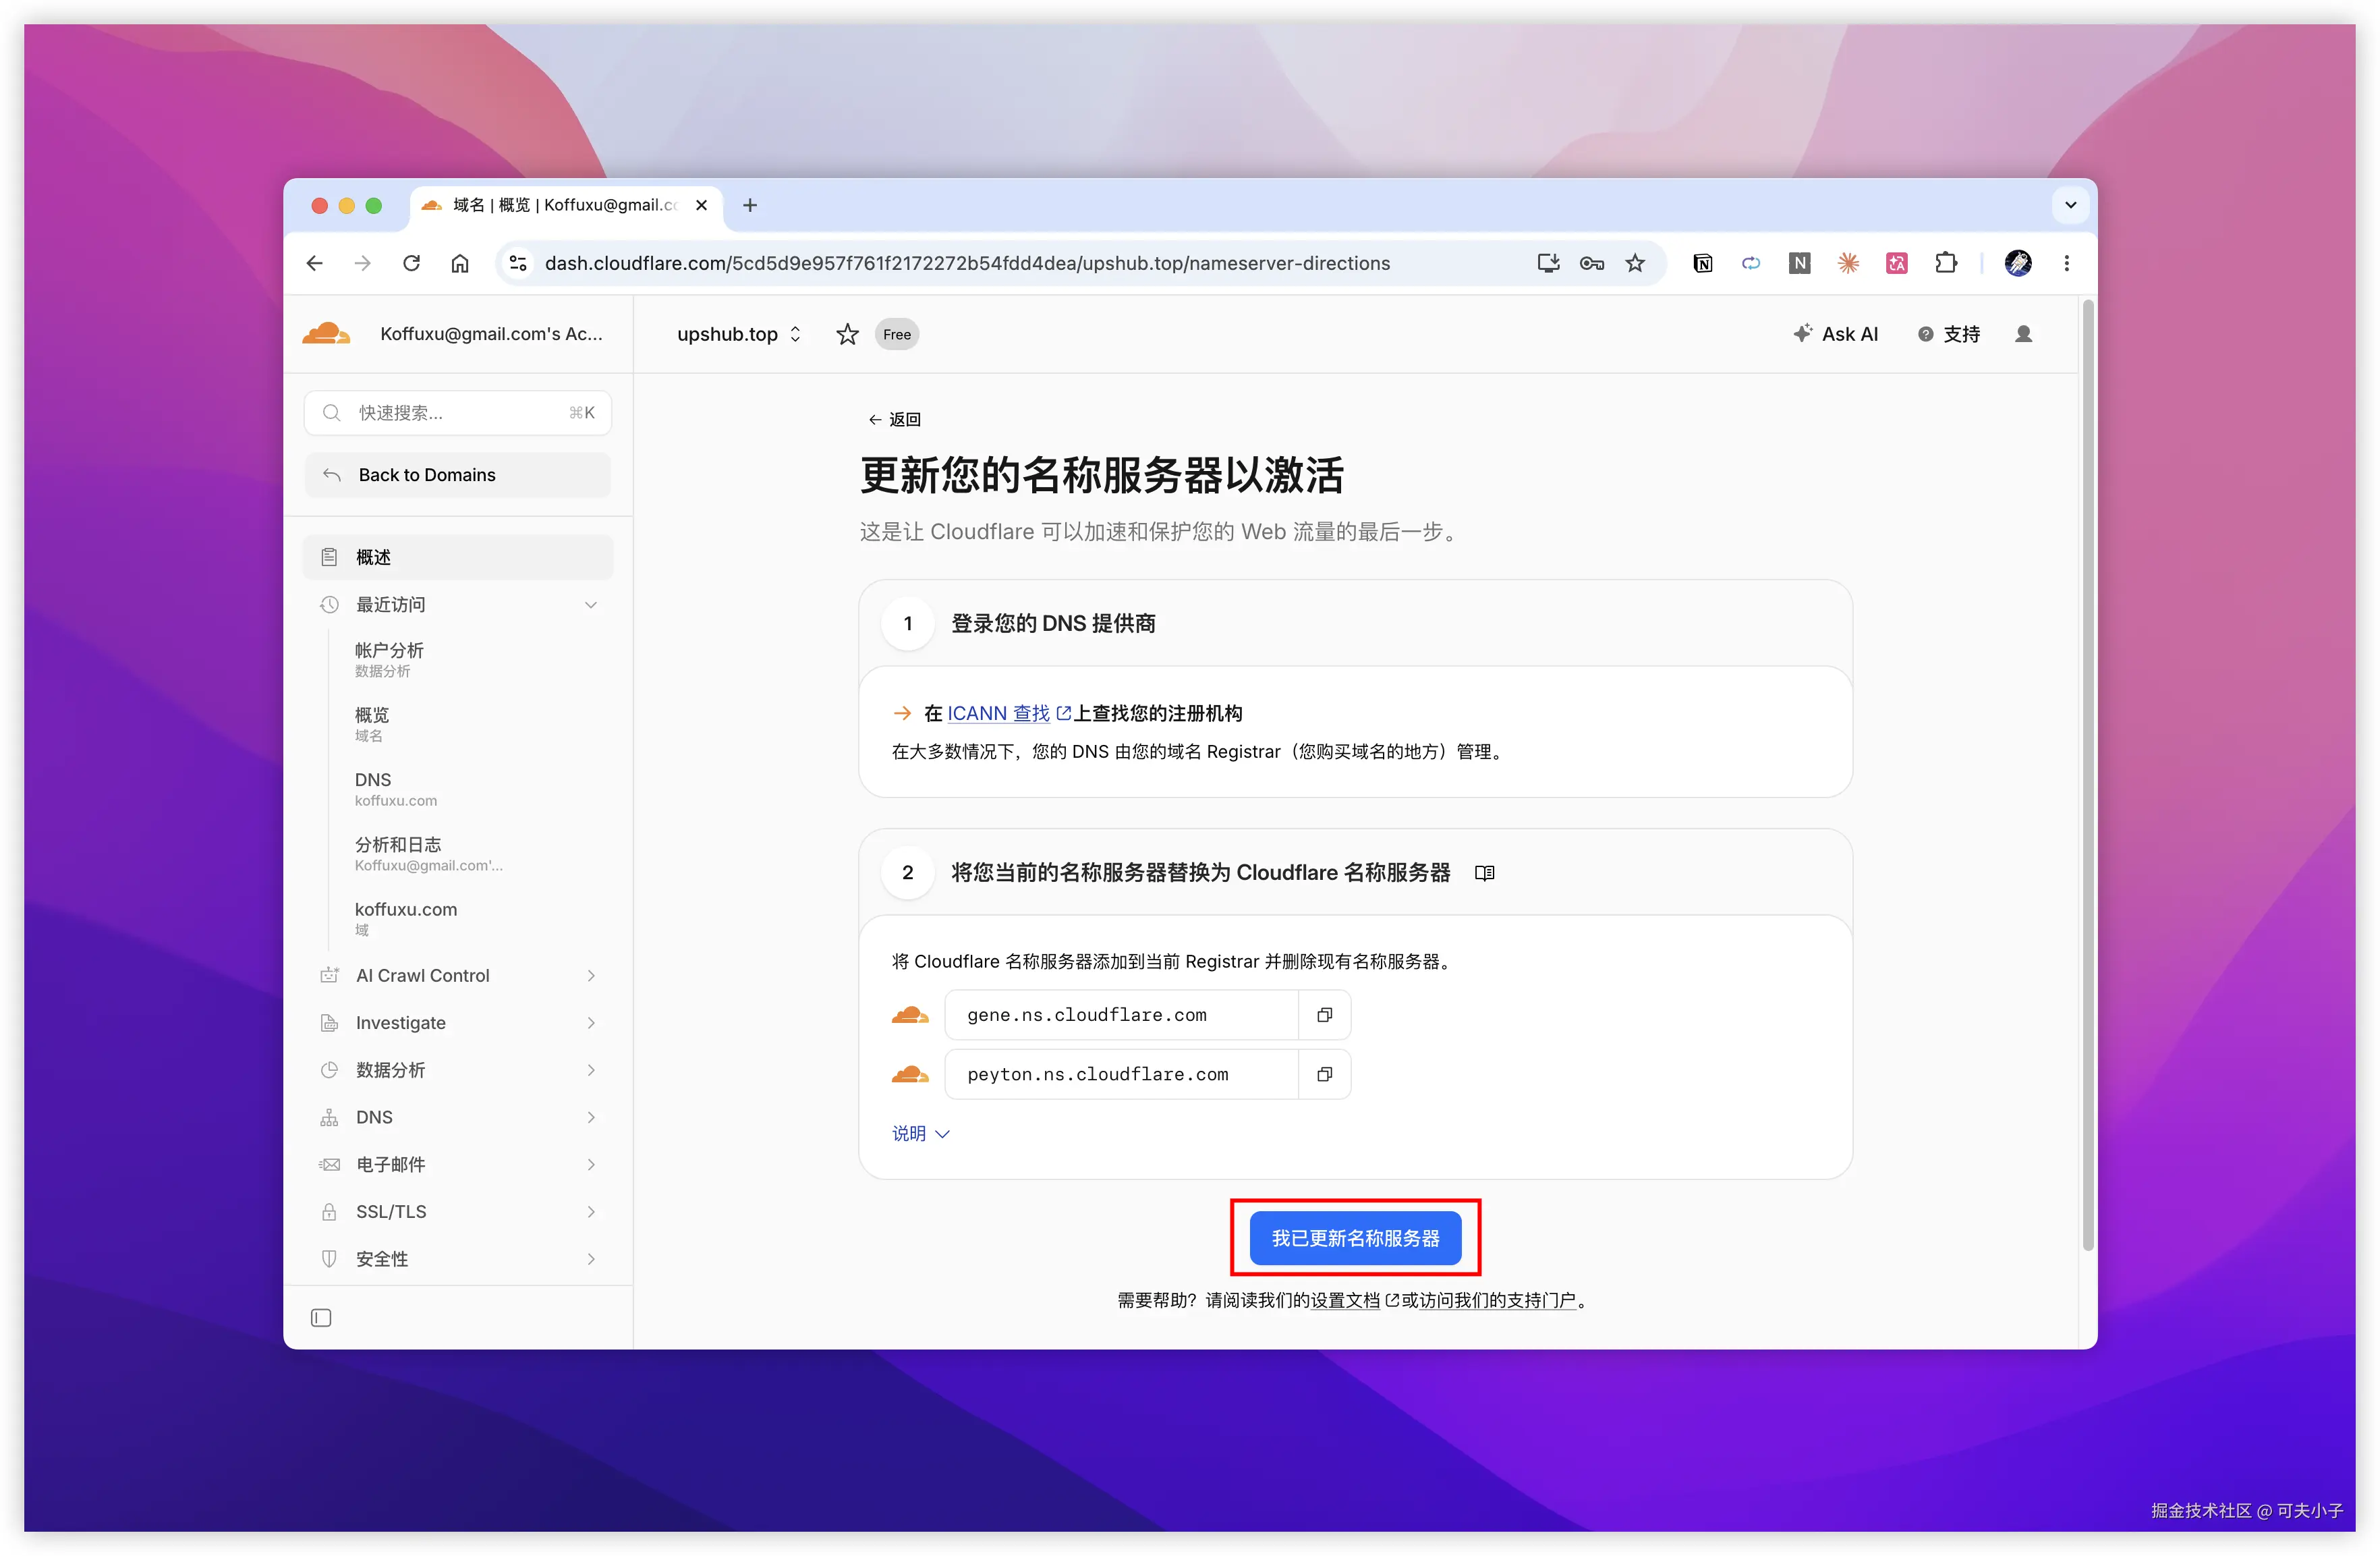Expand the 电子邮件 menu

point(458,1164)
